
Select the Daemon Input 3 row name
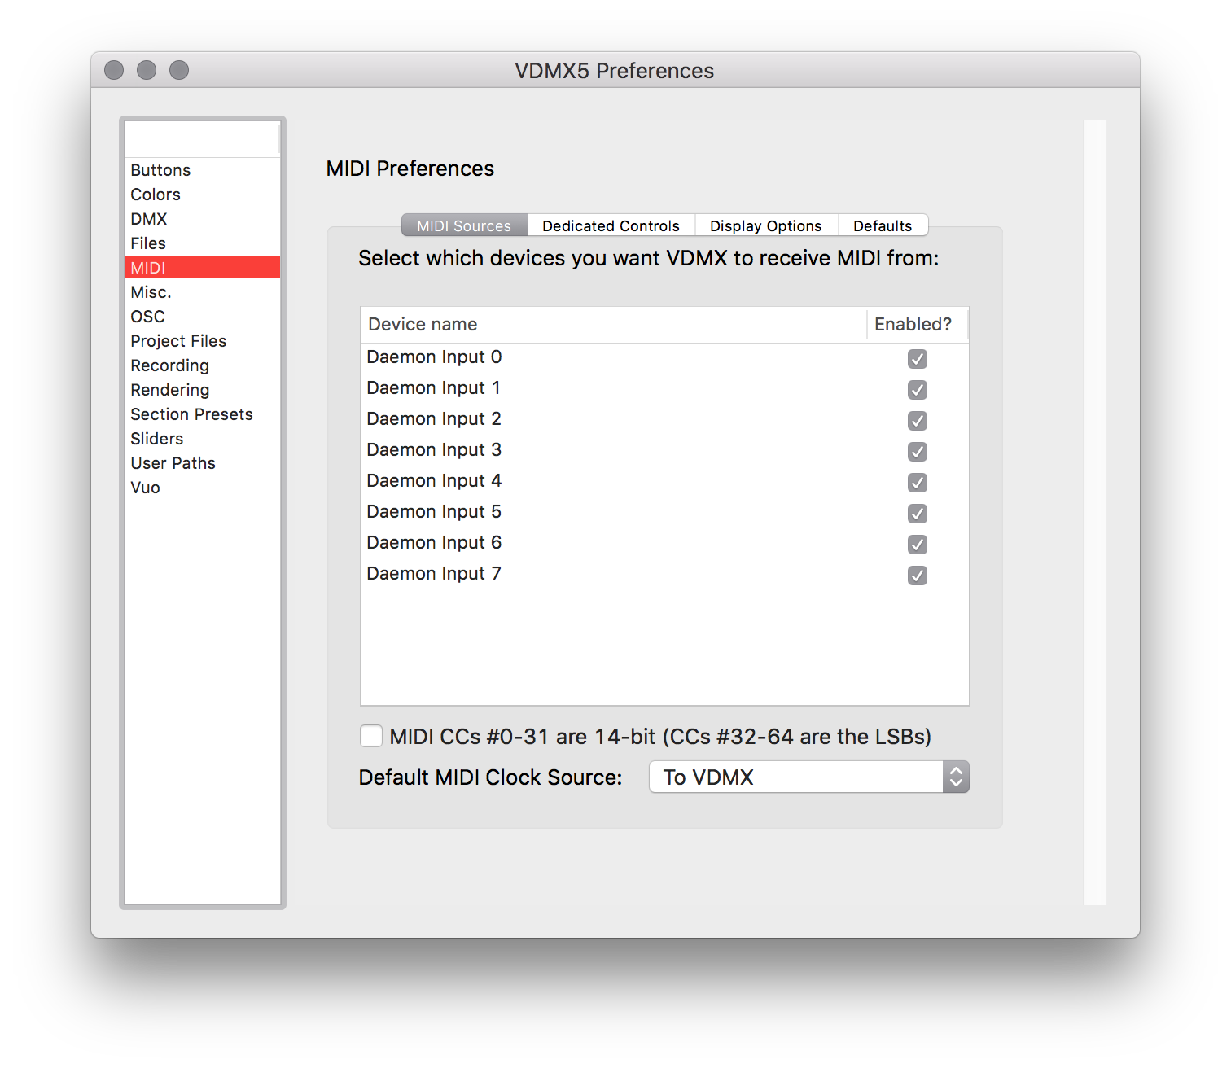pos(434,449)
